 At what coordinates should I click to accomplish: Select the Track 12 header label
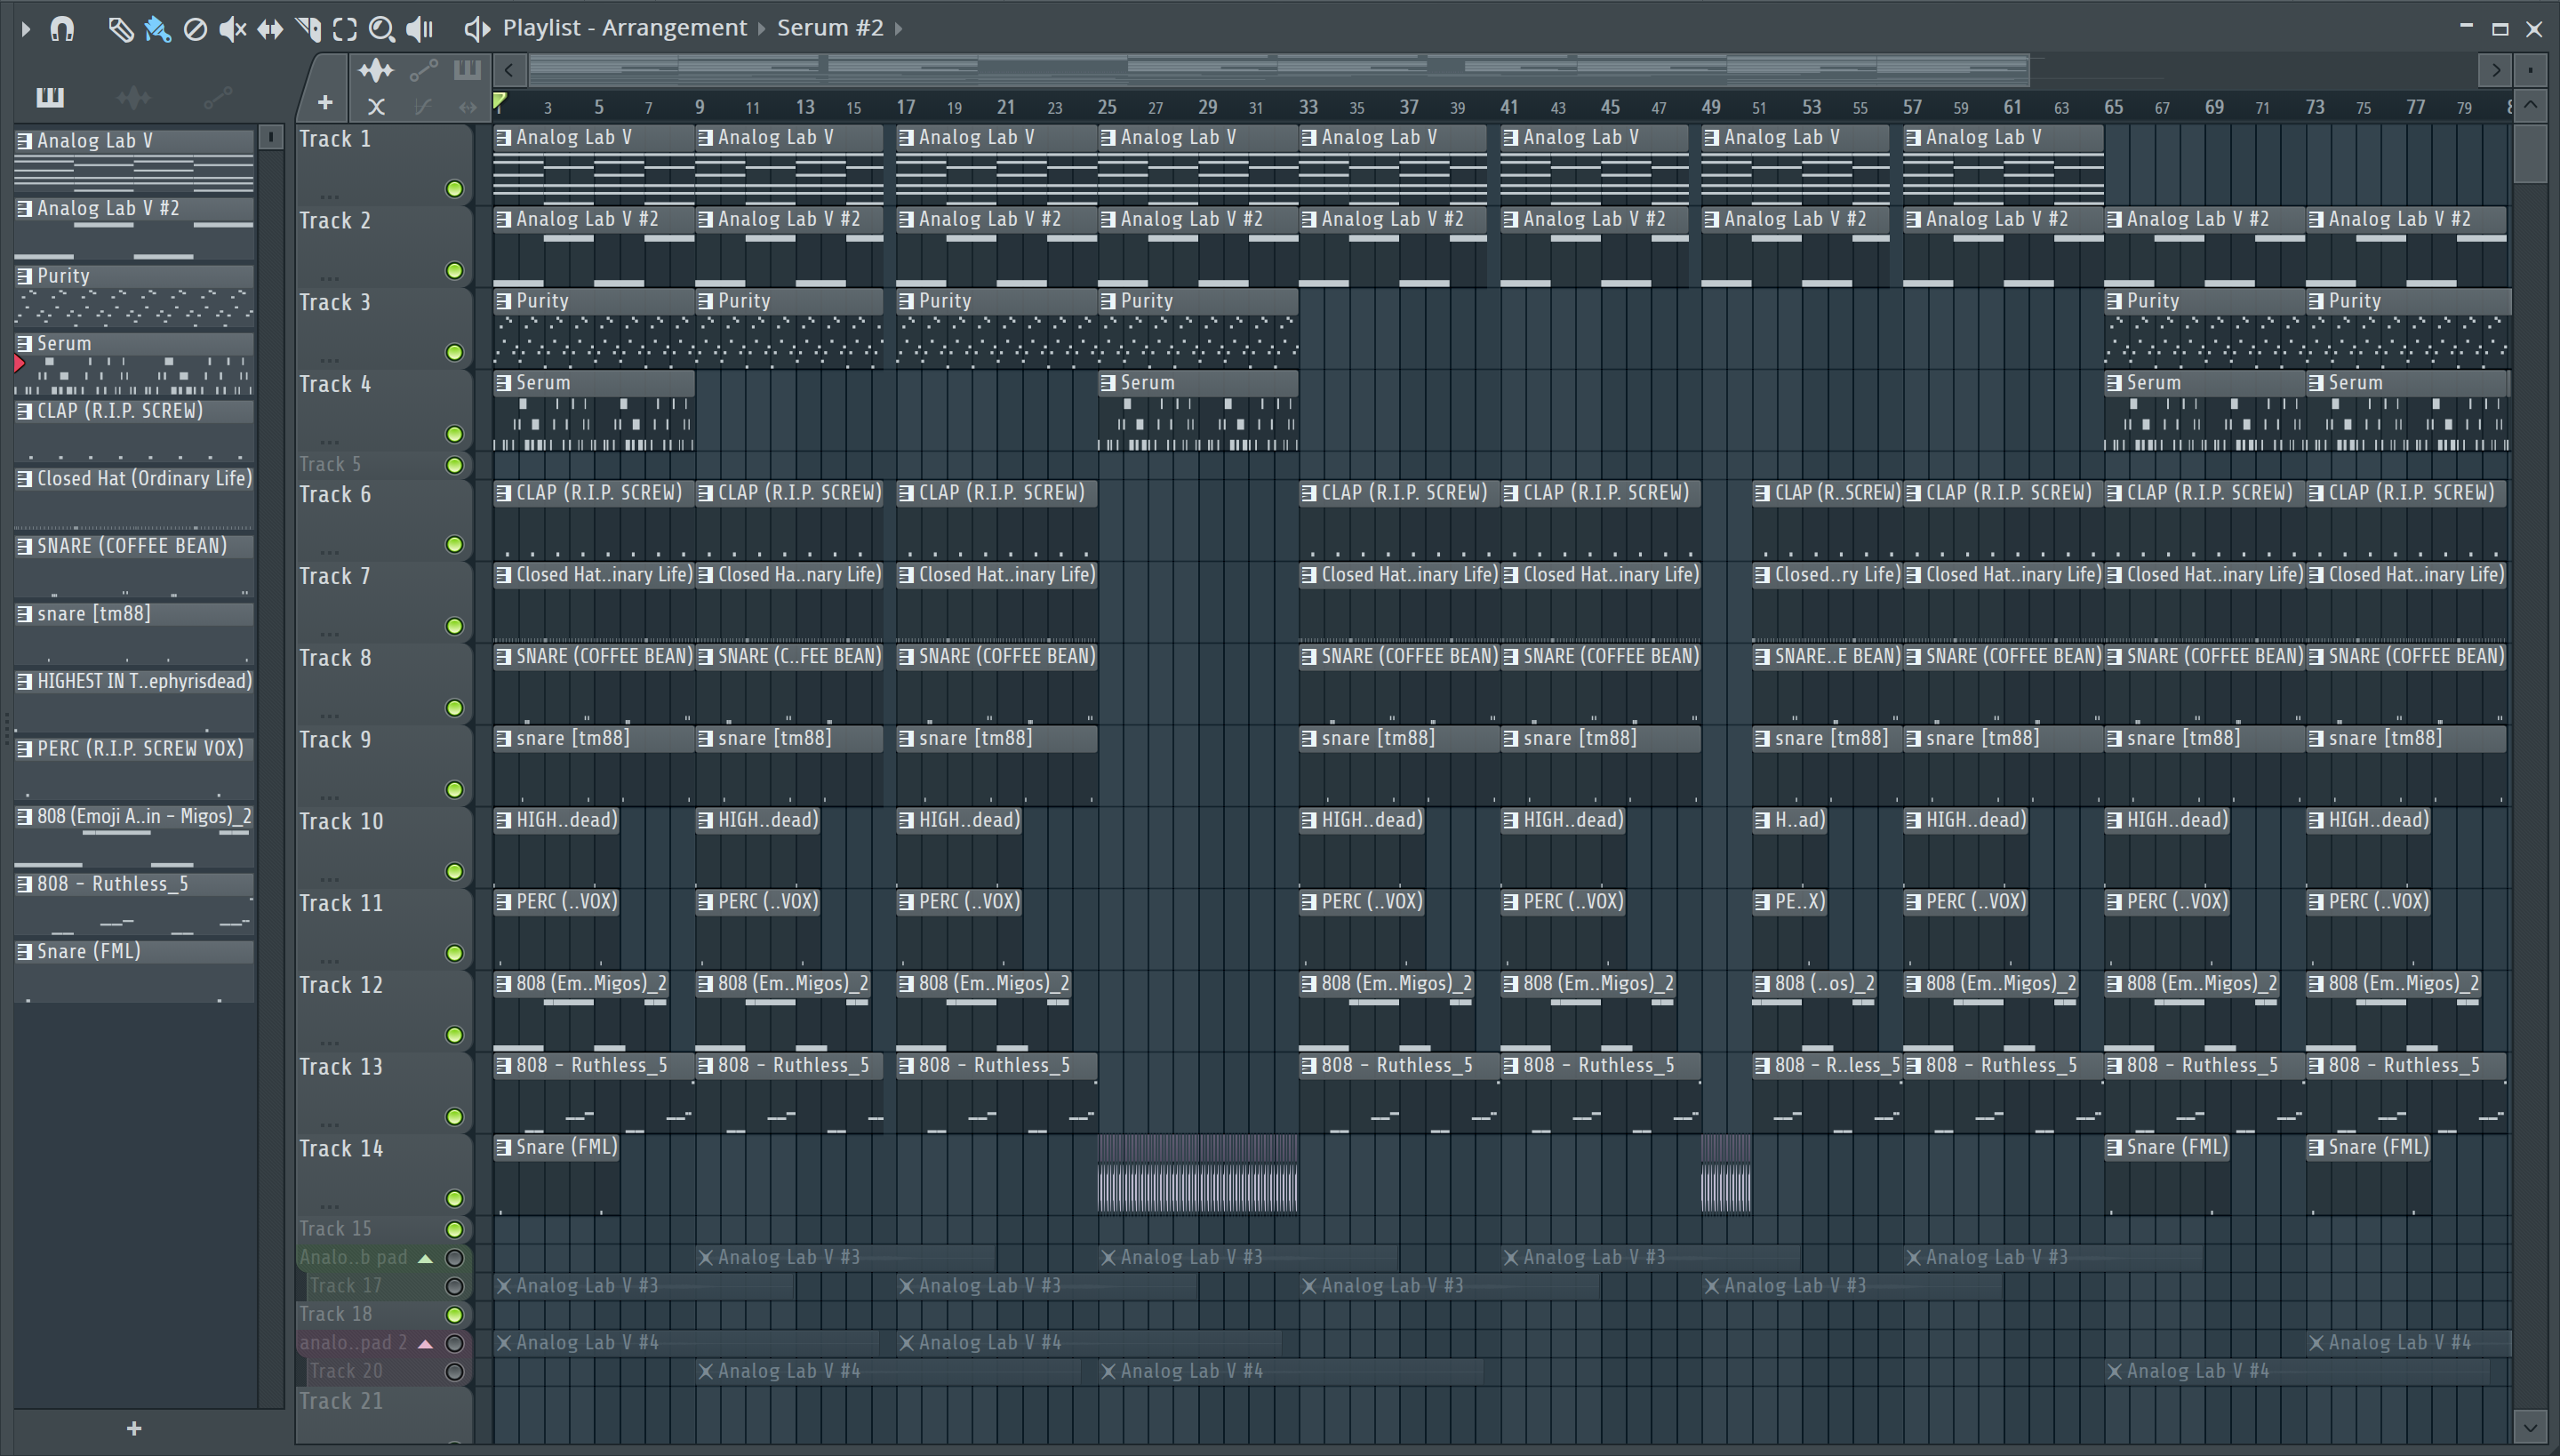[341, 986]
